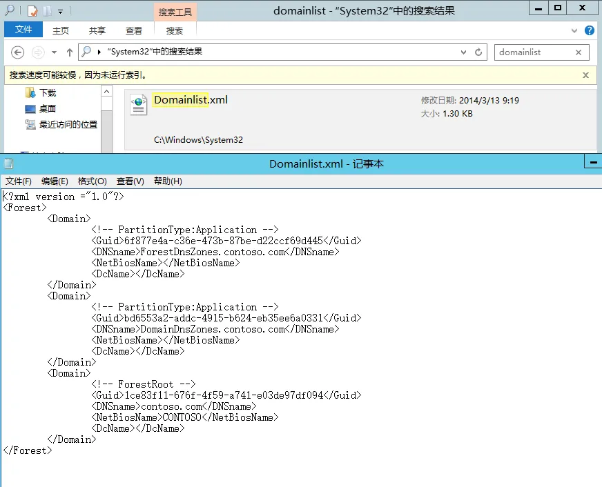Select 桌面 in the navigation pane
602x487 pixels.
pyautogui.click(x=47, y=108)
